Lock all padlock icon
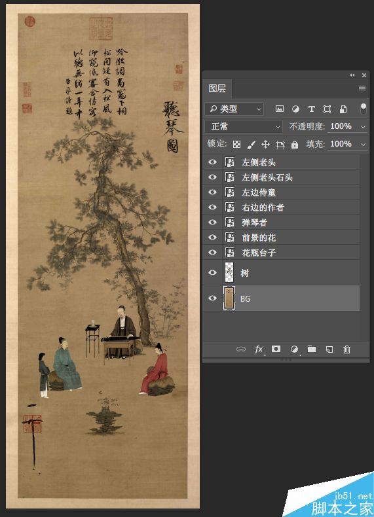The height and width of the screenshot is (517, 374). pos(295,145)
